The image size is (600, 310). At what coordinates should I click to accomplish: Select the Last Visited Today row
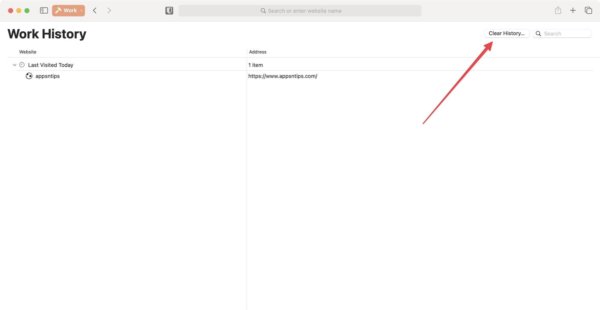[x=300, y=65]
